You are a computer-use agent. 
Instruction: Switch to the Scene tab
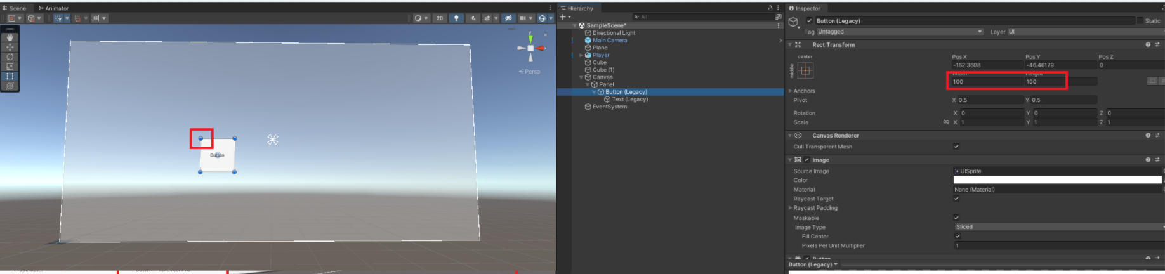pos(15,8)
